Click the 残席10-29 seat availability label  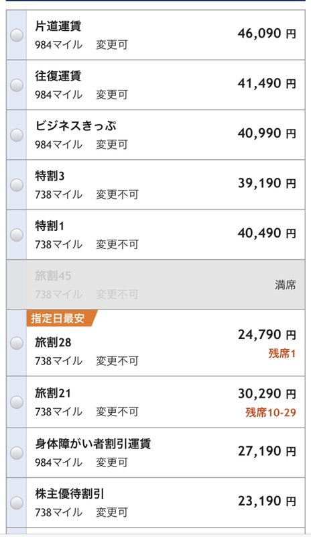[270, 412]
